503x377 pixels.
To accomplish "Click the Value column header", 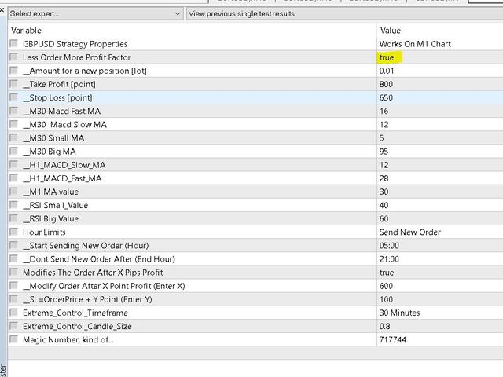I will pyautogui.click(x=391, y=31).
